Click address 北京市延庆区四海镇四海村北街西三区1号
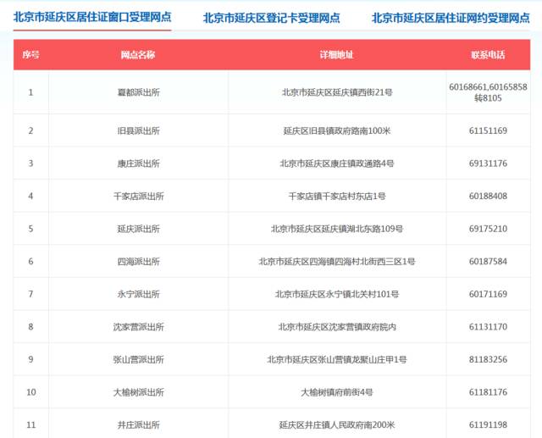This screenshot has height=438, width=542. point(337,261)
